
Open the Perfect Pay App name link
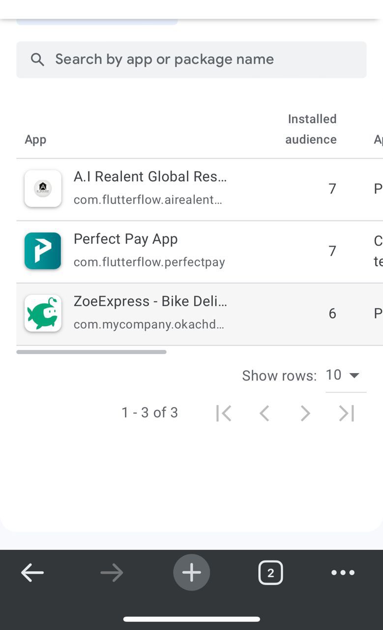pyautogui.click(x=126, y=239)
